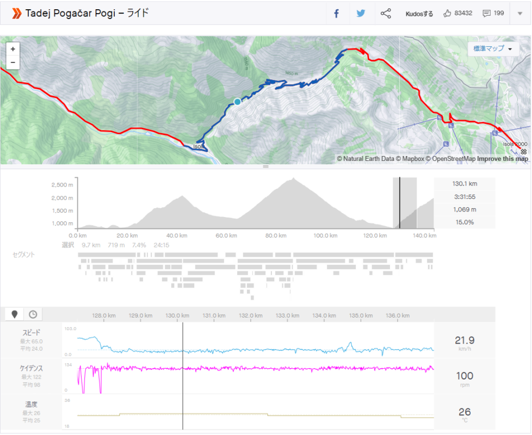Give Kudos with thumbs-up icon
The width and height of the screenshot is (532, 435).
[x=448, y=14]
